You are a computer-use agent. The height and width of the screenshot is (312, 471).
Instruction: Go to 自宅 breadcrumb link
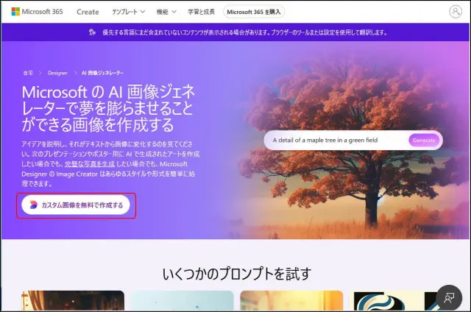pos(28,73)
